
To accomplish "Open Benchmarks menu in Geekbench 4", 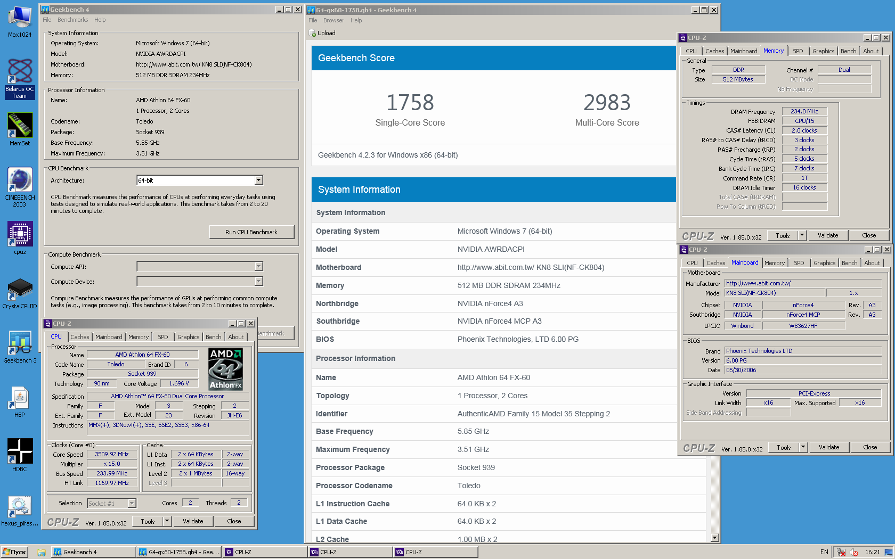I will 72,20.
